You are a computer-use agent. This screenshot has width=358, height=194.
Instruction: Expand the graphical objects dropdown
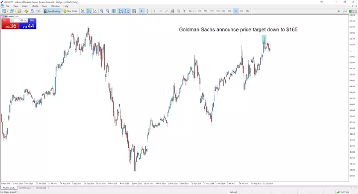point(194,11)
